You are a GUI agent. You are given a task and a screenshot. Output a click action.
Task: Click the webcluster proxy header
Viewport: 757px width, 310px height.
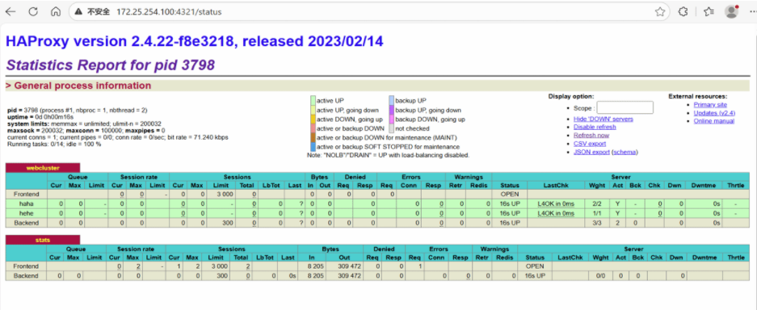[x=42, y=168]
